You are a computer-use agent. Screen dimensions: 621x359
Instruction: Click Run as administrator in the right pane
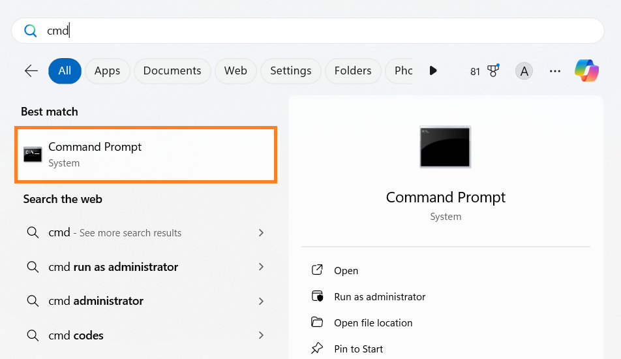380,296
